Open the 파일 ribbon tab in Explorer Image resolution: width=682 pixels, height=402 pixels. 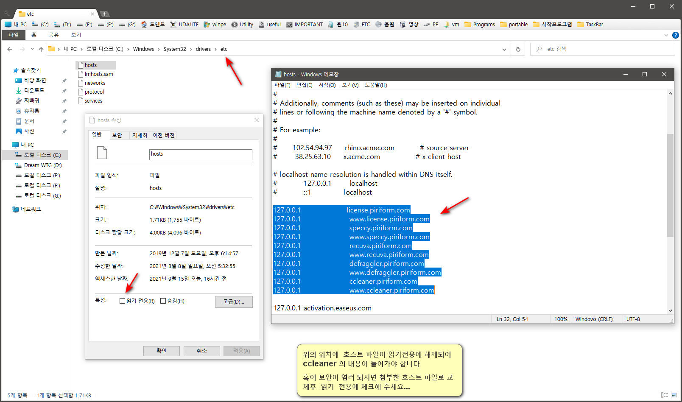point(14,35)
